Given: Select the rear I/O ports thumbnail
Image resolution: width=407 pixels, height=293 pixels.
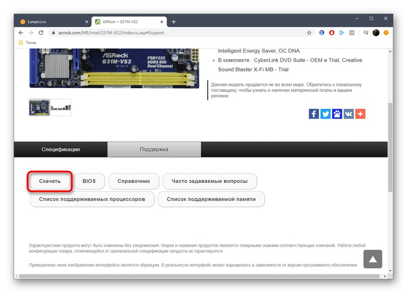Looking at the screenshot, I should 61,108.
